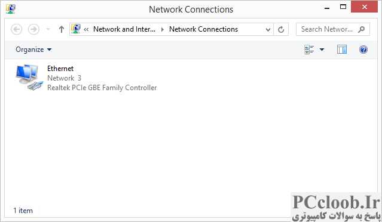382x222 pixels.
Task: Open the Network Connections window icon menu
Action: pyautogui.click(x=10, y=9)
